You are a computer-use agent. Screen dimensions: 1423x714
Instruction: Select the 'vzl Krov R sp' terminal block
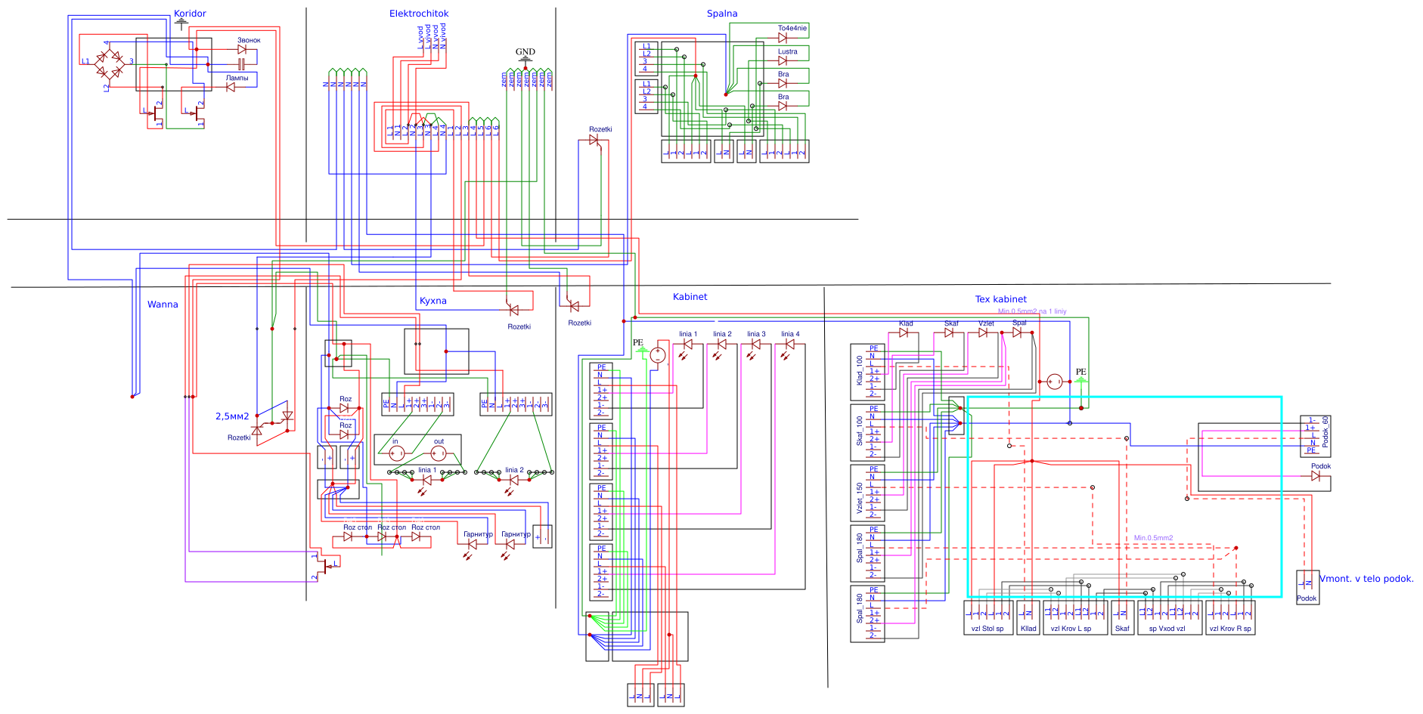tap(1230, 617)
